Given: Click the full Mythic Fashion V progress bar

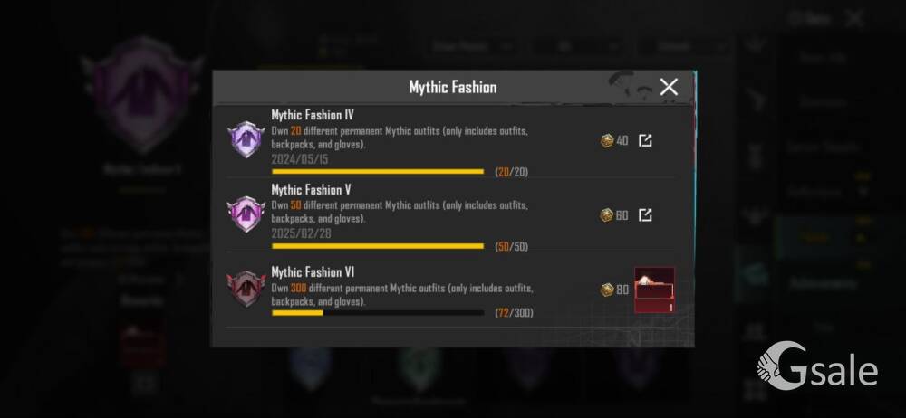Looking at the screenshot, I should click(x=378, y=246).
